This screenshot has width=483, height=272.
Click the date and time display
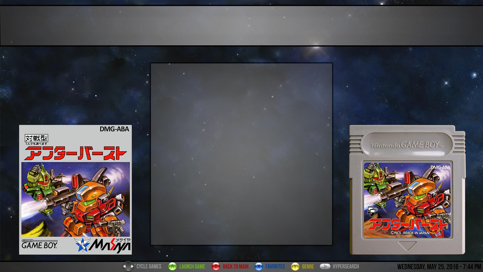point(439,267)
